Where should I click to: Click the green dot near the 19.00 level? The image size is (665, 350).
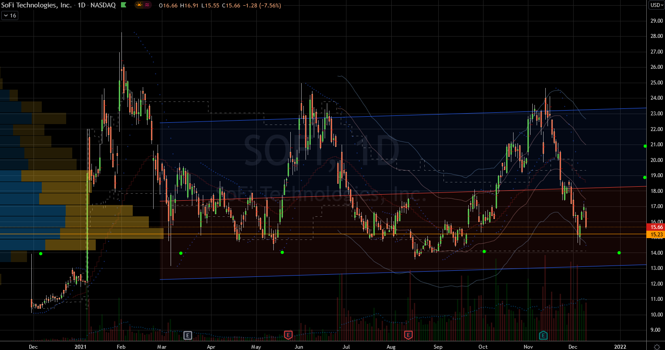[645, 177]
